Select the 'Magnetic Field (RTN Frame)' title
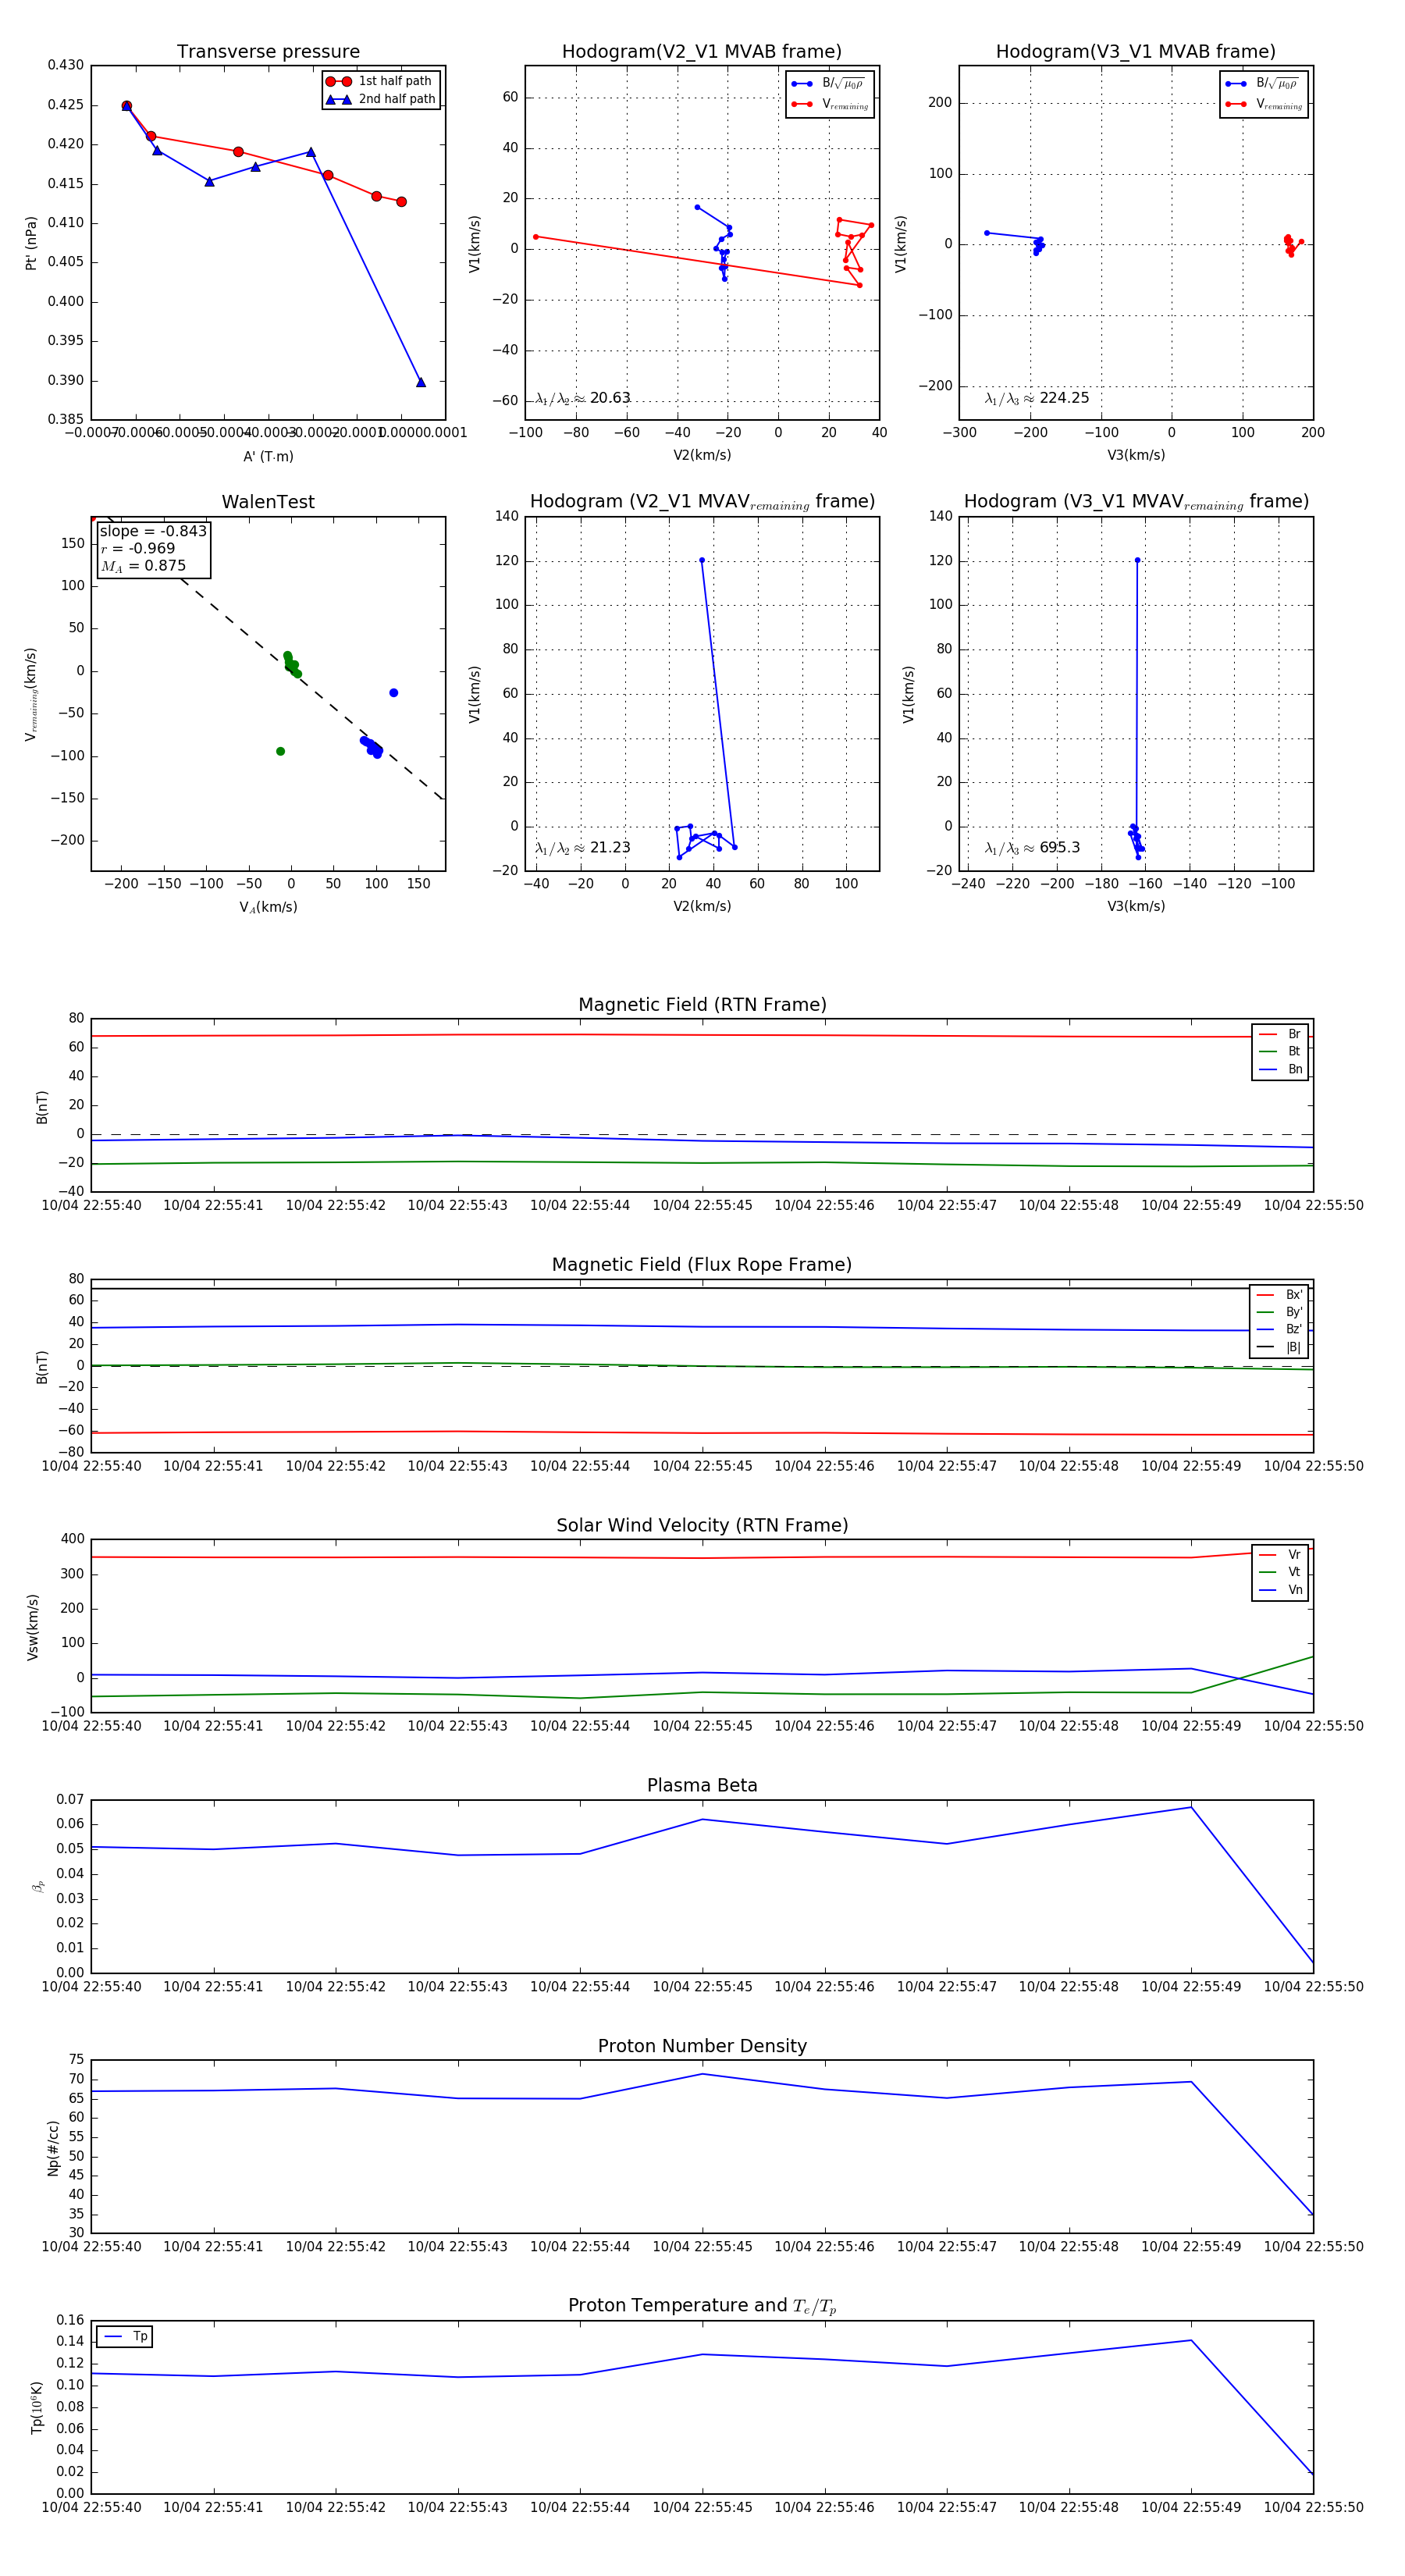Screen dimensions: 1405x2576 [x=702, y=1004]
